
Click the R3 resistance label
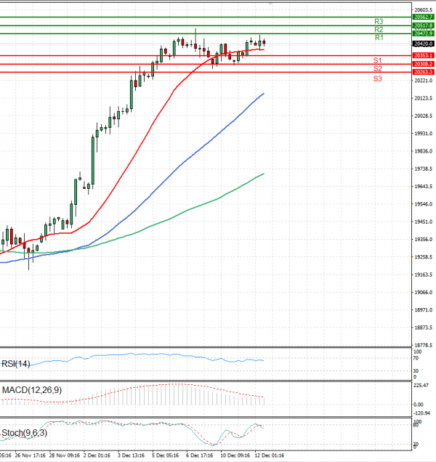click(x=379, y=22)
